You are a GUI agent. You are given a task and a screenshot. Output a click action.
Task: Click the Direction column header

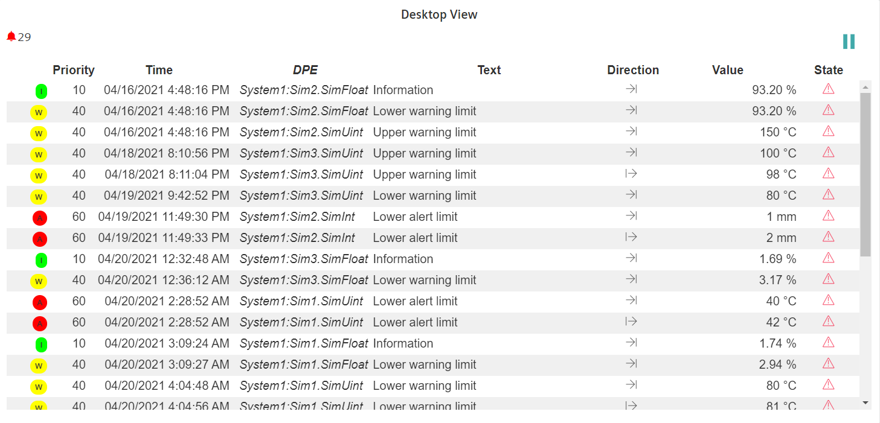[x=632, y=70]
